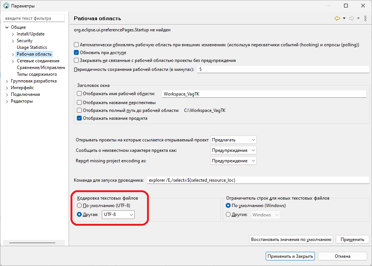Viewport: 372px width, 266px height.
Task: Uncheck the 'Обновить при доступе' checkbox
Action: pyautogui.click(x=76, y=53)
